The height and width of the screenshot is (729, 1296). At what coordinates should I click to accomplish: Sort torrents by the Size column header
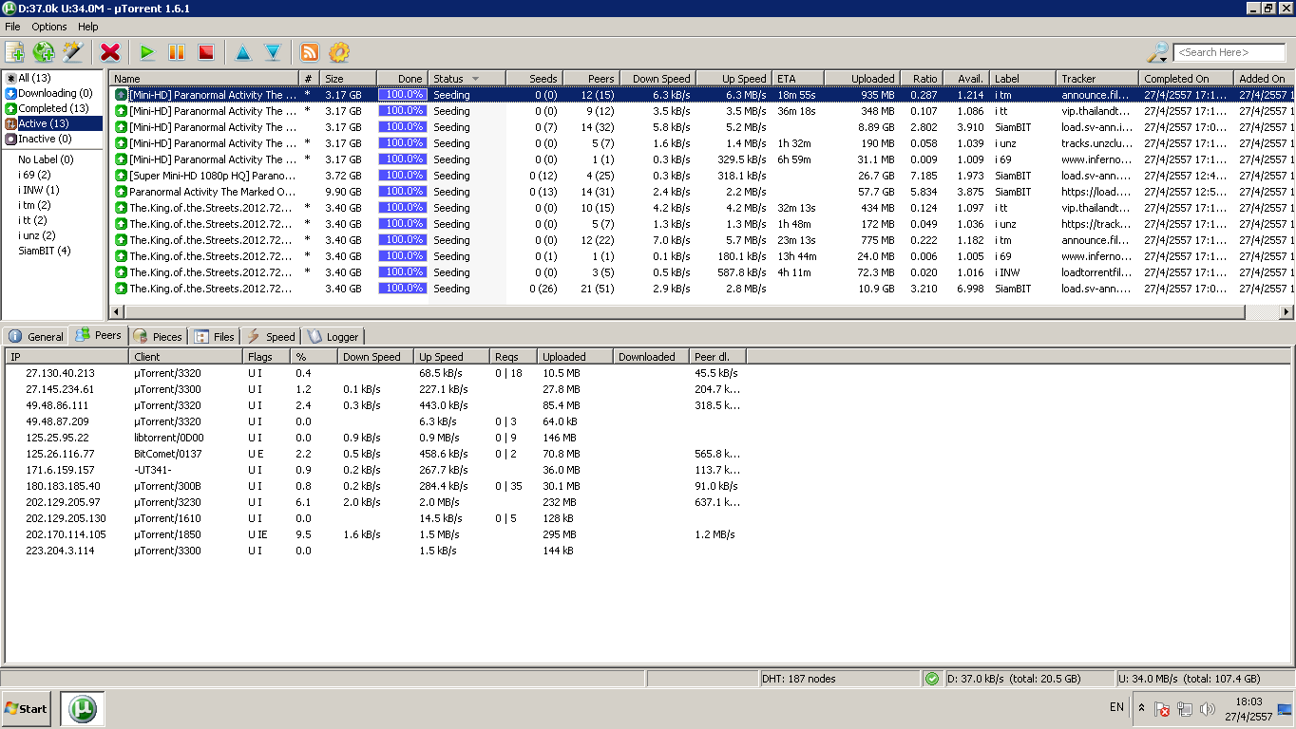pyautogui.click(x=348, y=79)
